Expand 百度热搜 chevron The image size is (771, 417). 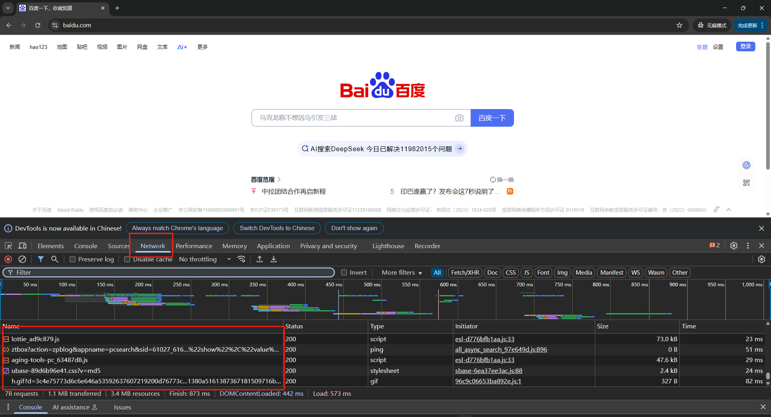pyautogui.click(x=279, y=180)
